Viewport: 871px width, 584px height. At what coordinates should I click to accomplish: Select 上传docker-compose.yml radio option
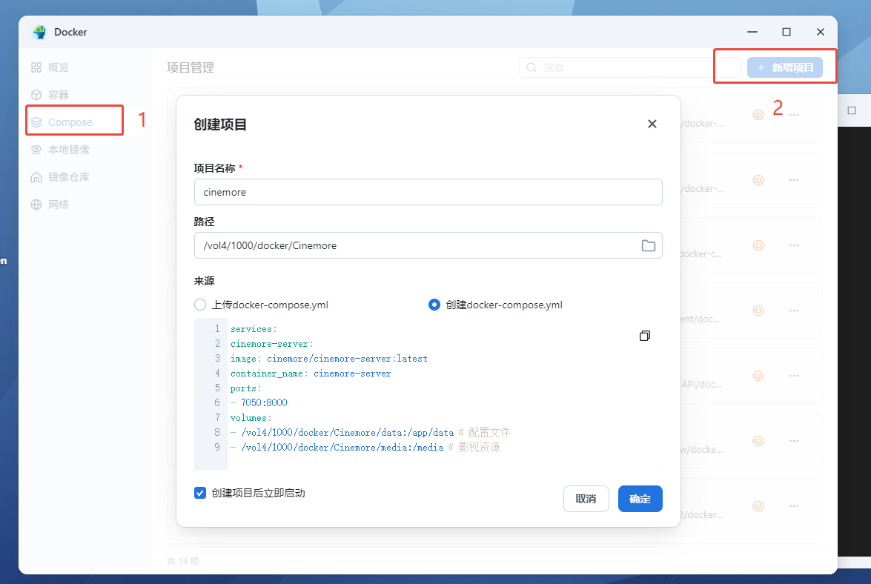click(200, 305)
